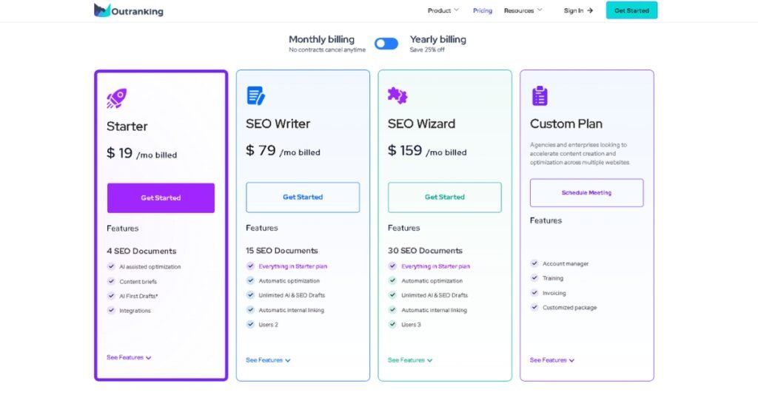758x398 pixels.
Task: Toggle the monthly/yearly billing switch
Action: click(x=386, y=44)
